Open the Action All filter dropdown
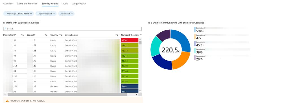The height and width of the screenshot is (103, 282). [66, 14]
